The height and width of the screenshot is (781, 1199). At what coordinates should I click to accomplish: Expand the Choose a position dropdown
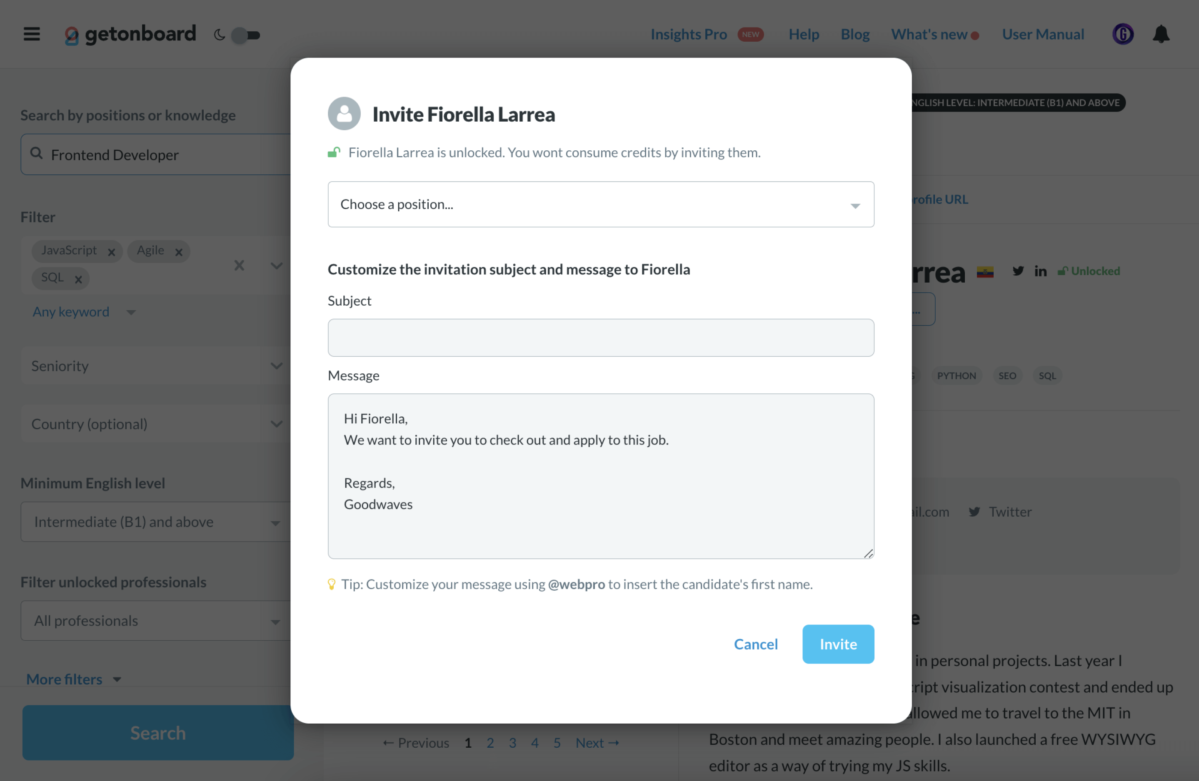(x=600, y=204)
